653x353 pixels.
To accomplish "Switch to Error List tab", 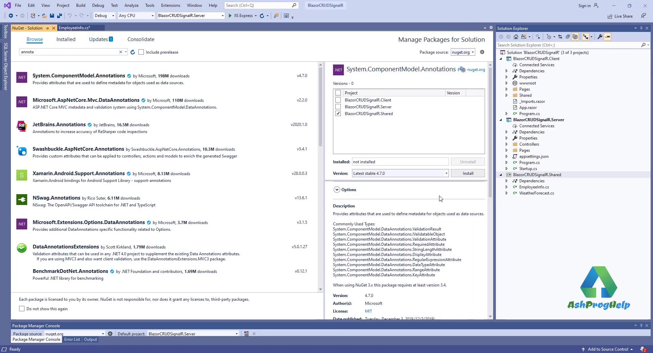I will click(72, 339).
